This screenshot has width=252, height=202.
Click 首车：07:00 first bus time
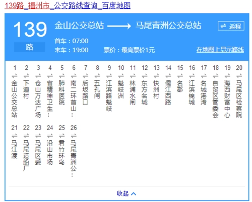(x=72, y=41)
